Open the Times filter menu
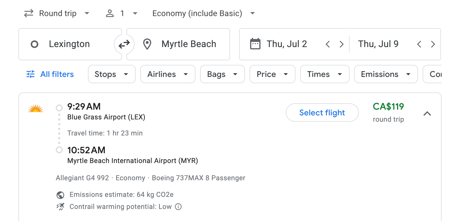 (324, 74)
